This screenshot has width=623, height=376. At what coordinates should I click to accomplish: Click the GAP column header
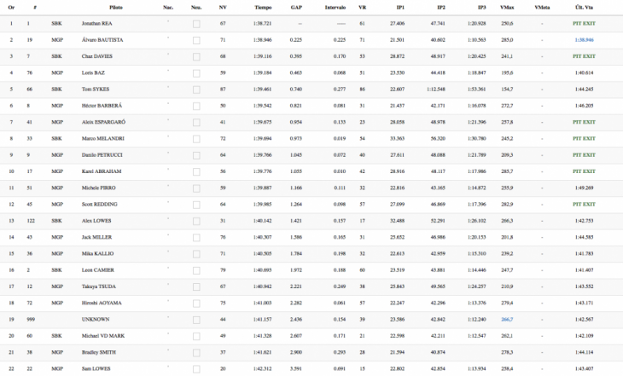tap(296, 7)
